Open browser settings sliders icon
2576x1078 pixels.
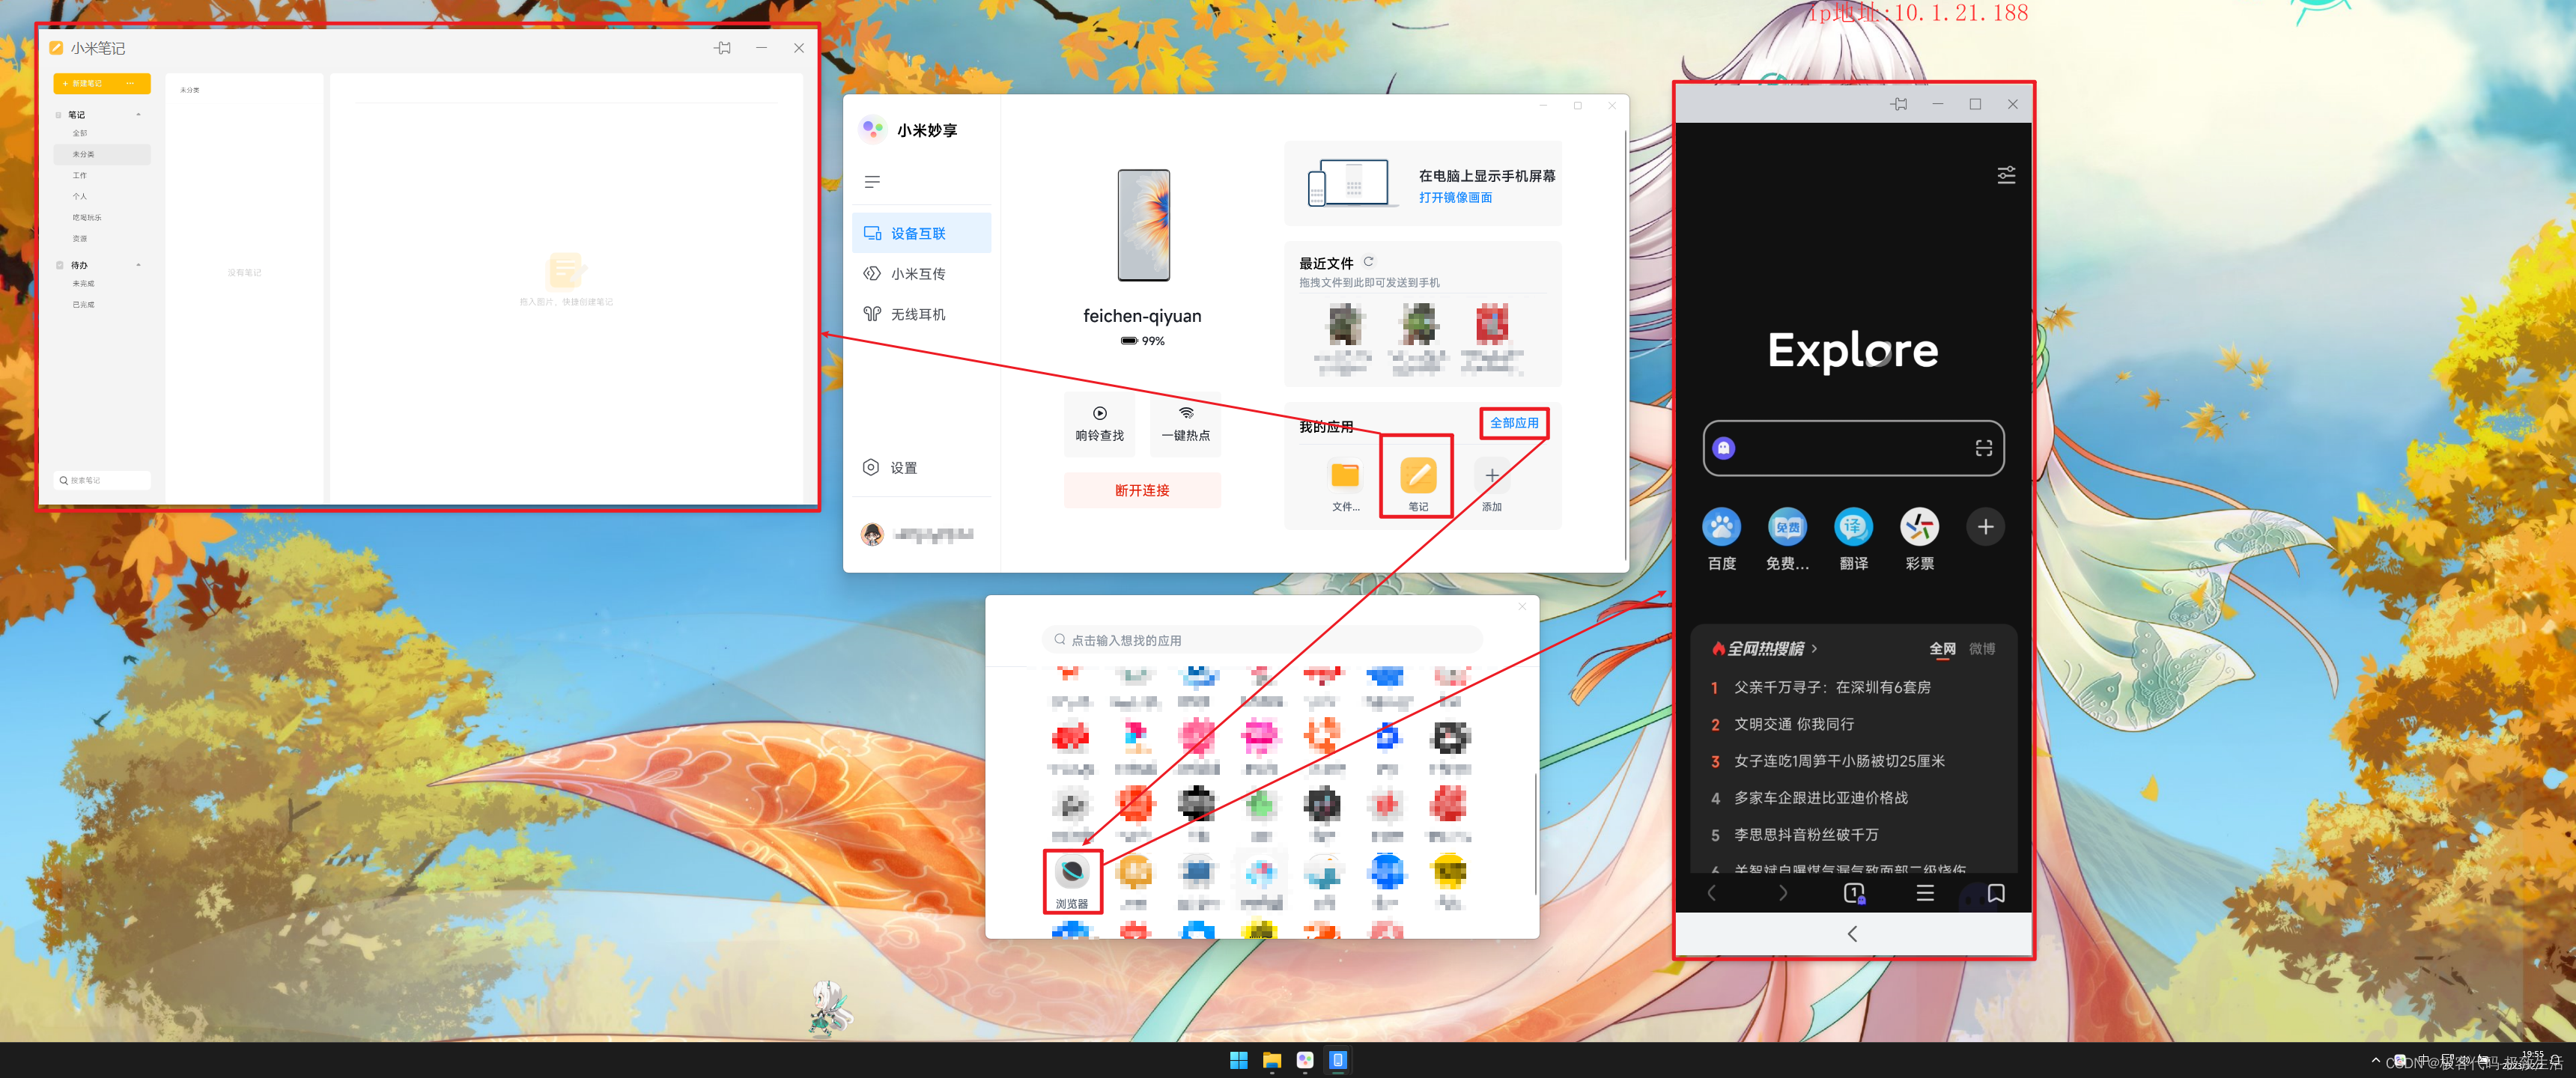click(x=2006, y=175)
